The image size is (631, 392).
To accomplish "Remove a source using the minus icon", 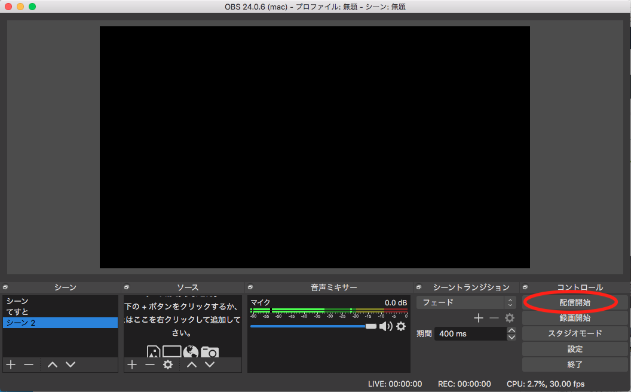I will [150, 365].
